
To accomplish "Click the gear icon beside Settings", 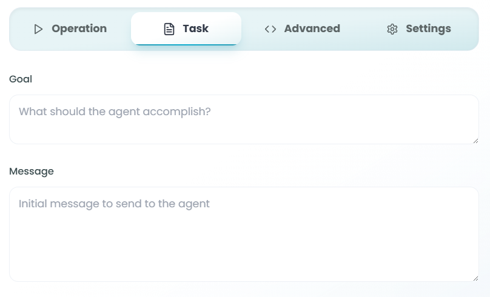I will coord(392,29).
